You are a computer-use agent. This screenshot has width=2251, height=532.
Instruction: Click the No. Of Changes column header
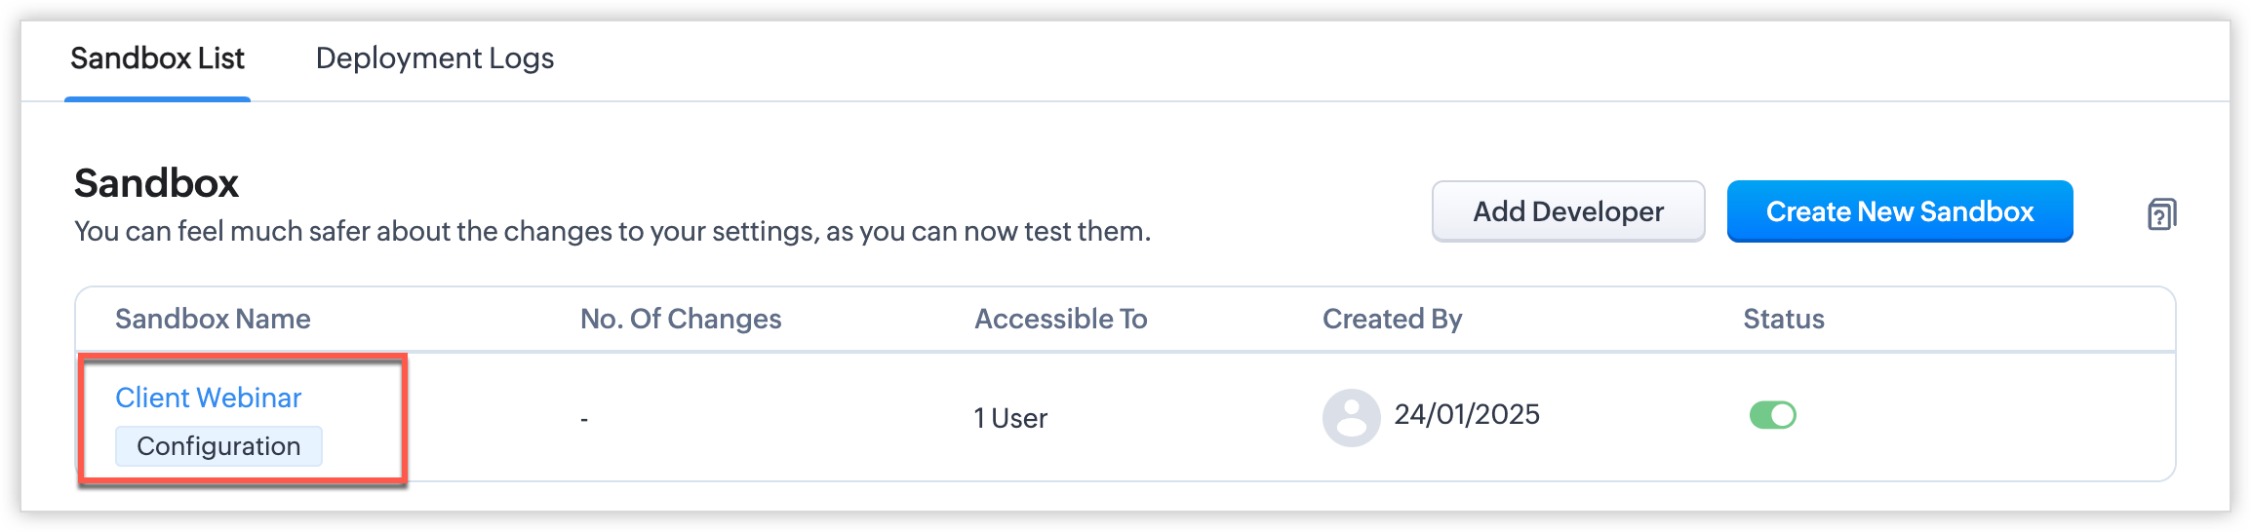coord(680,319)
